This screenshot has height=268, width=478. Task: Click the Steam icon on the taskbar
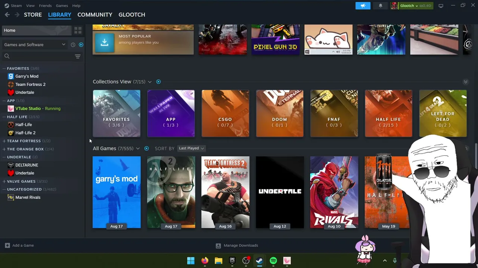pyautogui.click(x=260, y=261)
